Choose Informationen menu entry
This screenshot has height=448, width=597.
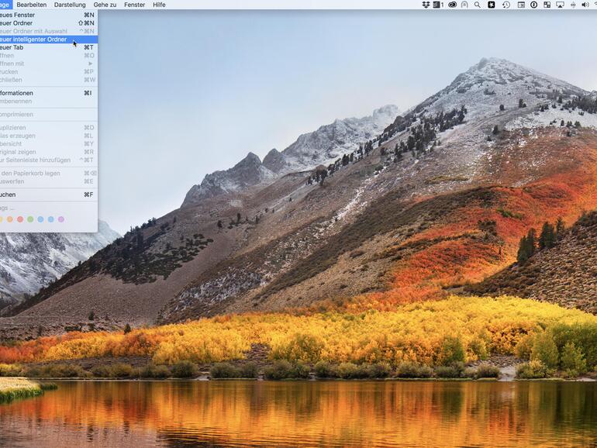point(49,93)
